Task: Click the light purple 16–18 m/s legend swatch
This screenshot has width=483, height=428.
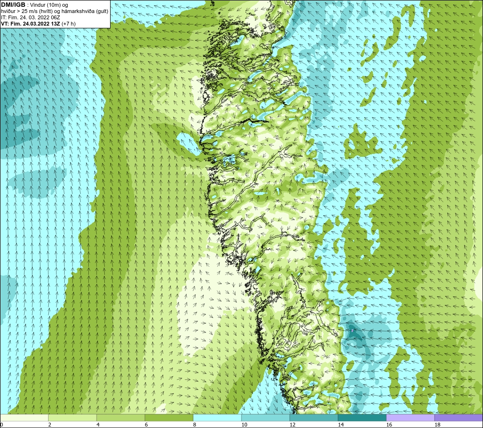Action: [410, 417]
